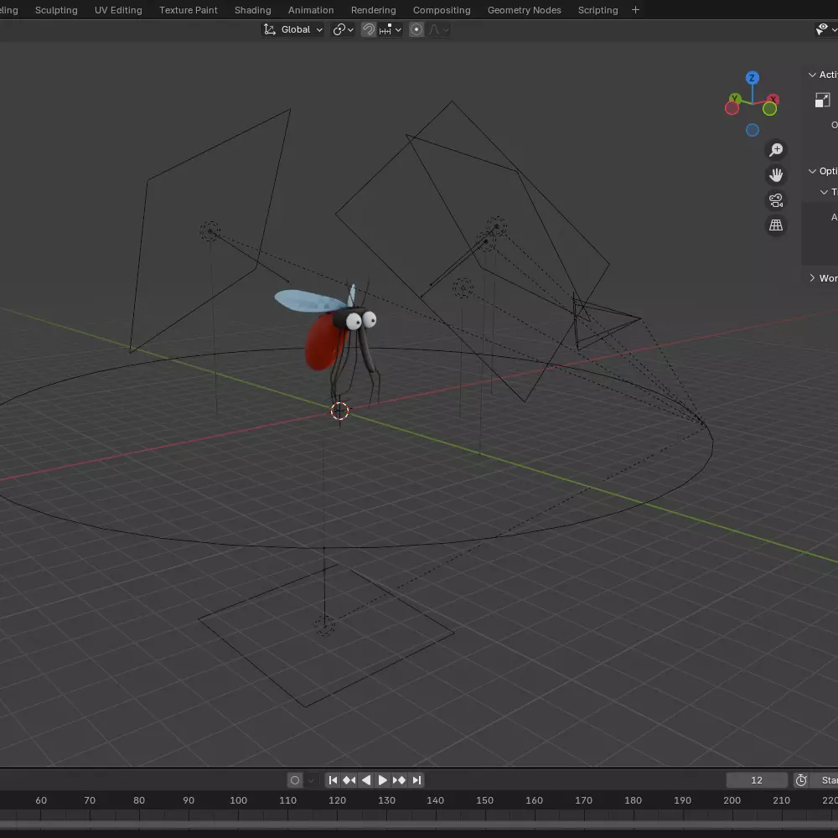Collapse the Transform subsection chevron

(x=824, y=192)
